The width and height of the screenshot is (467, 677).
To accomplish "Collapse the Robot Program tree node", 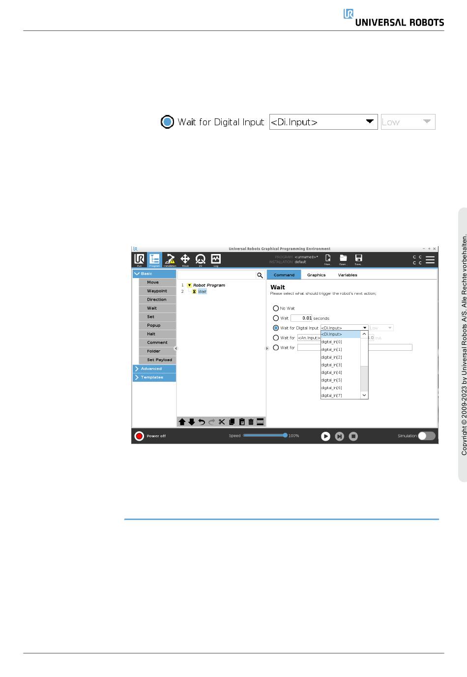I will coord(189,285).
